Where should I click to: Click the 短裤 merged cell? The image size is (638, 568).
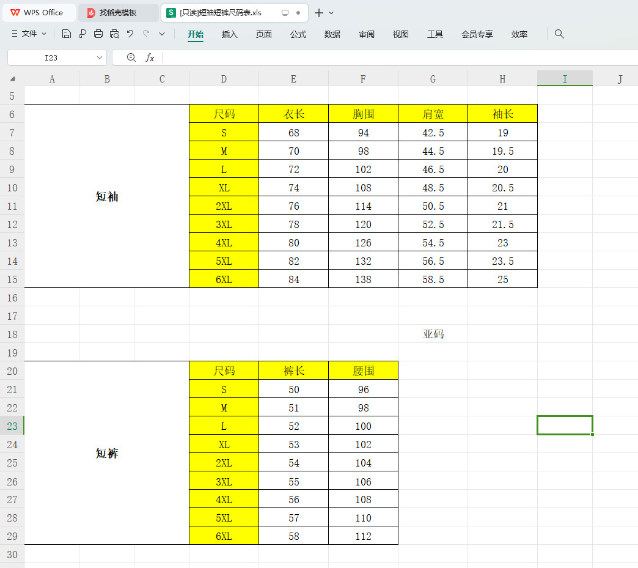(x=106, y=453)
